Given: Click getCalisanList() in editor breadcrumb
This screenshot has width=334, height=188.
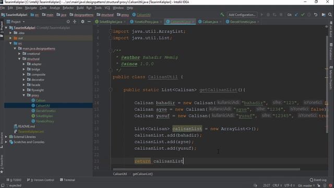Looking at the screenshot, I should (x=142, y=174).
